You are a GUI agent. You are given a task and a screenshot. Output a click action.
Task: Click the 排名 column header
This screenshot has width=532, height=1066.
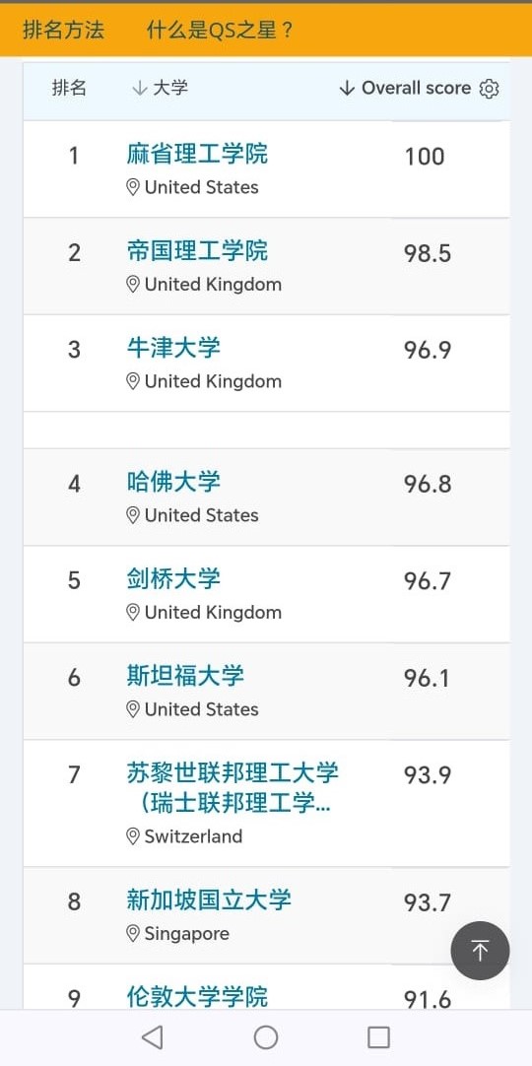[69, 88]
